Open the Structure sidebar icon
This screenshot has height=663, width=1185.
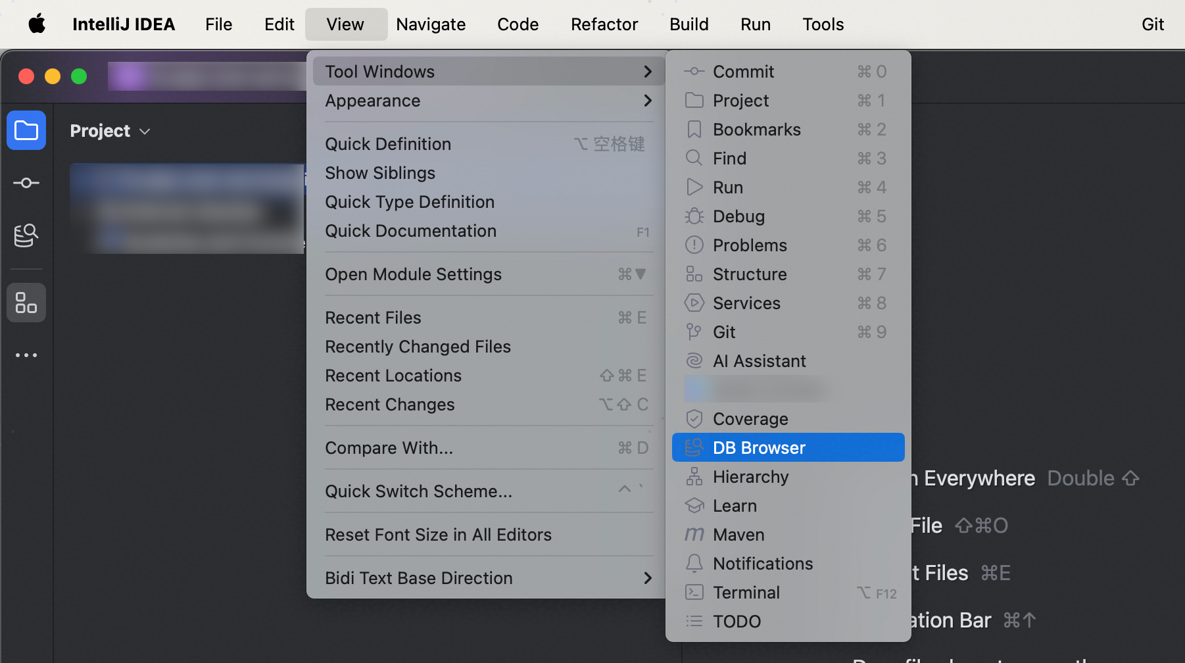tap(26, 303)
